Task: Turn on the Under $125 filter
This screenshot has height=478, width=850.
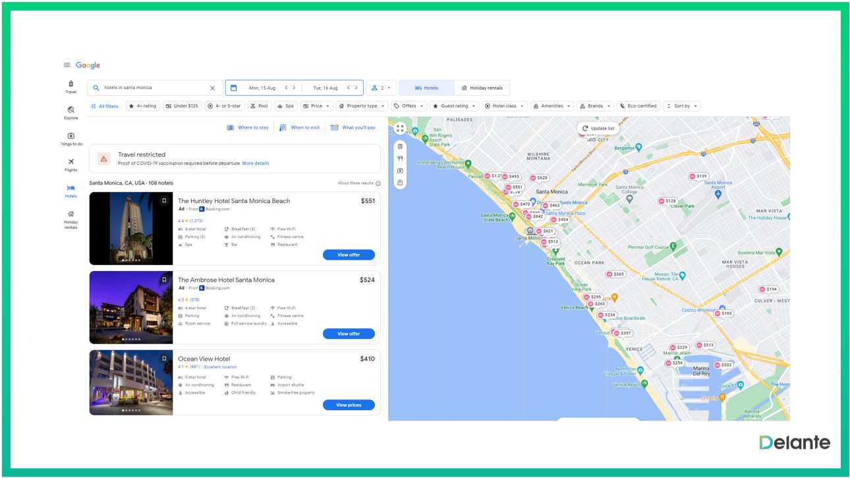Action: (183, 105)
